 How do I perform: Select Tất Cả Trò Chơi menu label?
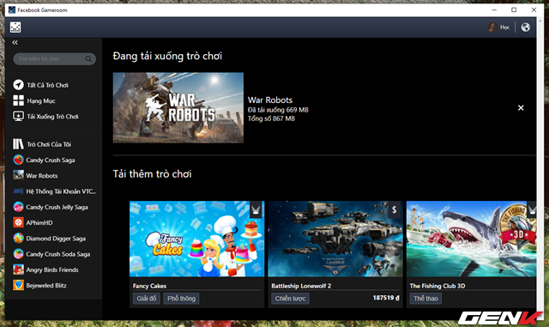[48, 85]
